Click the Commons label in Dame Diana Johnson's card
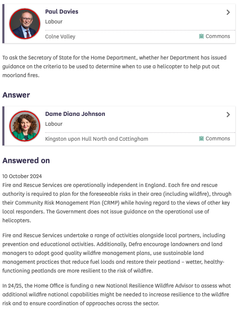This screenshot has height=311, width=243. click(x=218, y=139)
